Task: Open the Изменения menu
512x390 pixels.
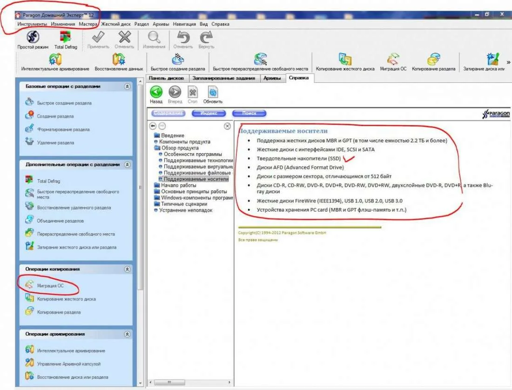Action: coord(63,24)
